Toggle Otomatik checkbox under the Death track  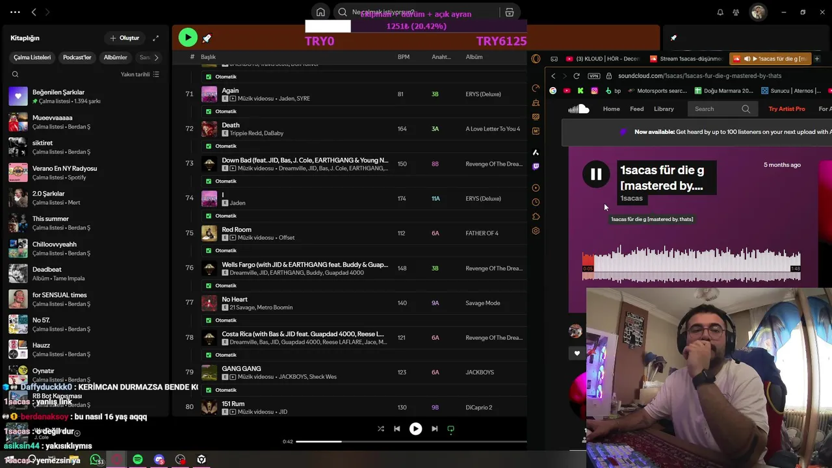point(209,146)
